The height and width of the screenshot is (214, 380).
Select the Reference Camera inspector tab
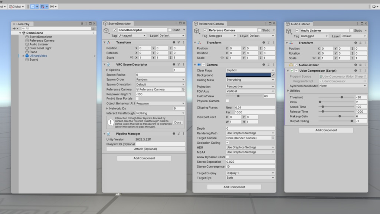click(x=209, y=24)
